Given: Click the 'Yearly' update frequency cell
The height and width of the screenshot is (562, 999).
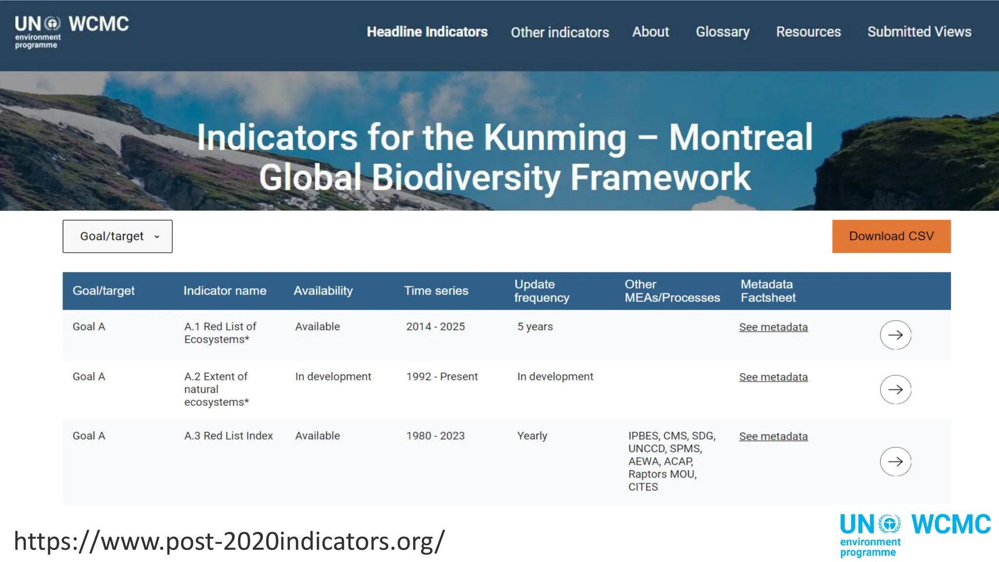Looking at the screenshot, I should (532, 436).
